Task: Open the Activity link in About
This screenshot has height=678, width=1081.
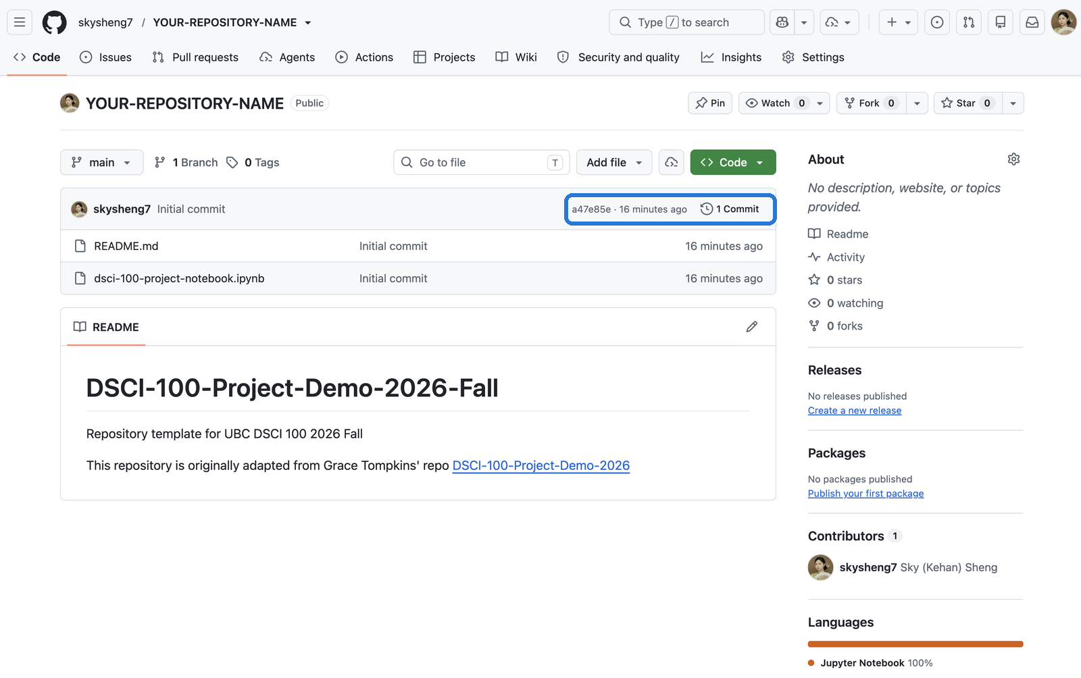Action: [x=836, y=257]
